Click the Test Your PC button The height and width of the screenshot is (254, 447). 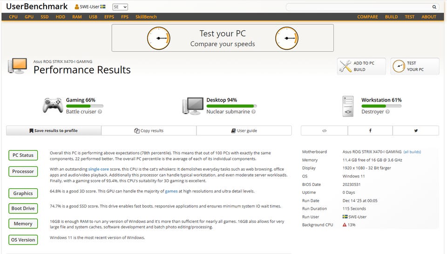[x=415, y=66]
